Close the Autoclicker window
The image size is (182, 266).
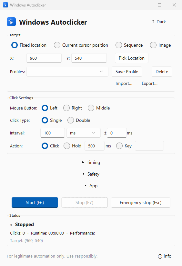pyautogui.click(x=174, y=5)
